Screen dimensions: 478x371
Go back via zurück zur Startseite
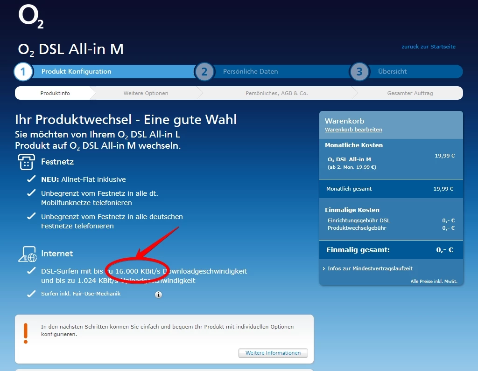click(429, 47)
